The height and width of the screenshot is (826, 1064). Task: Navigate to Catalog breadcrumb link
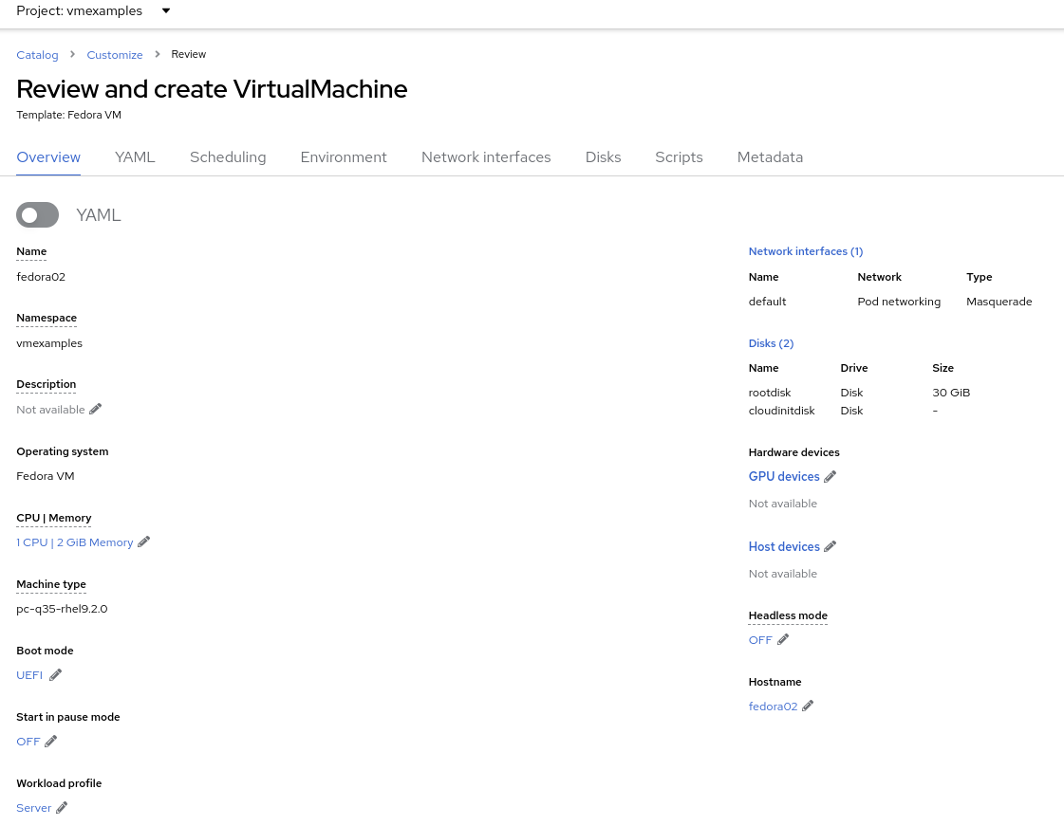(37, 55)
